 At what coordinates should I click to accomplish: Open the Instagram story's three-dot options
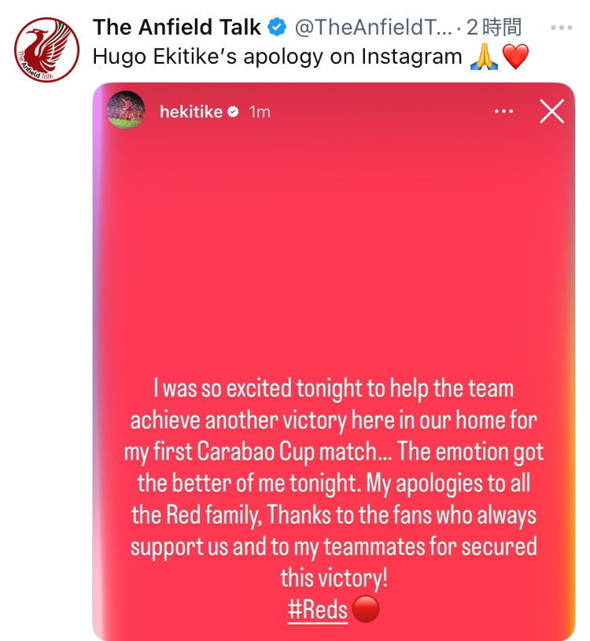click(503, 111)
